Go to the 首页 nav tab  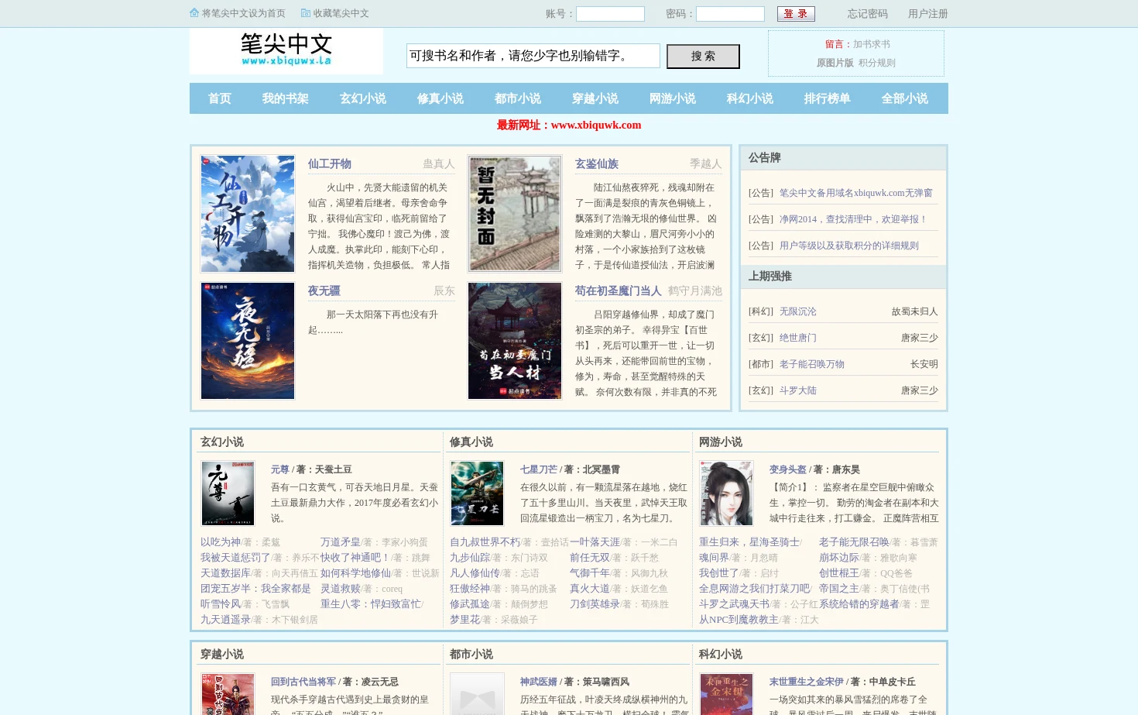[220, 98]
